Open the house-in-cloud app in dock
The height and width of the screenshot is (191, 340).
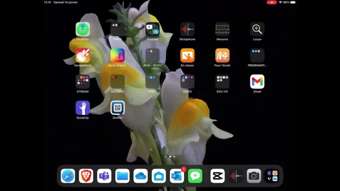pos(158,176)
